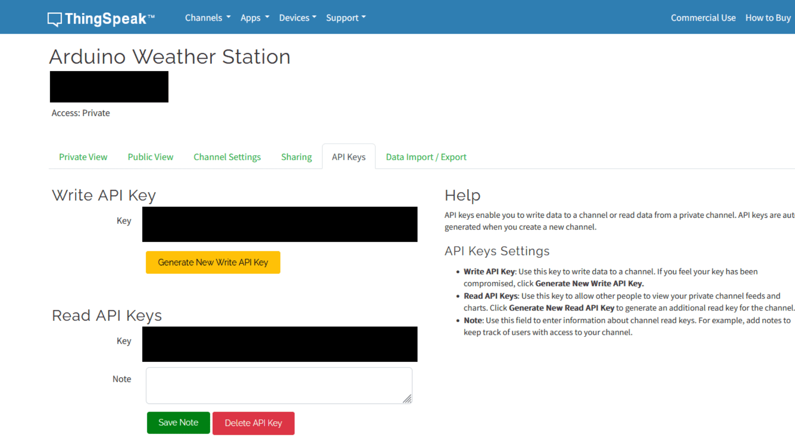Image resolution: width=795 pixels, height=447 pixels.
Task: Go to the Sharing tab
Action: click(x=296, y=157)
